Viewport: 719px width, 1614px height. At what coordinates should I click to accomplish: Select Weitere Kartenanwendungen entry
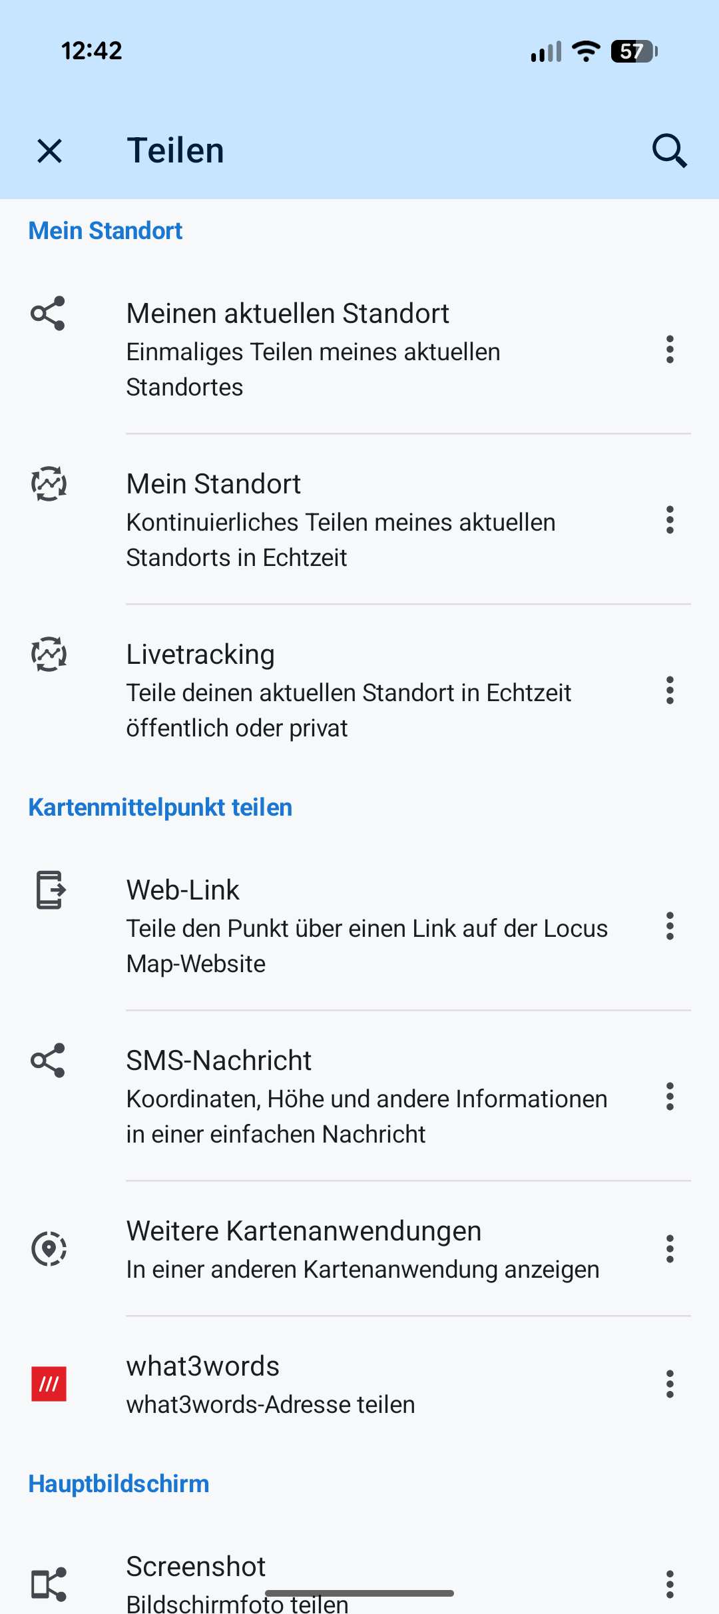pyautogui.click(x=363, y=1249)
